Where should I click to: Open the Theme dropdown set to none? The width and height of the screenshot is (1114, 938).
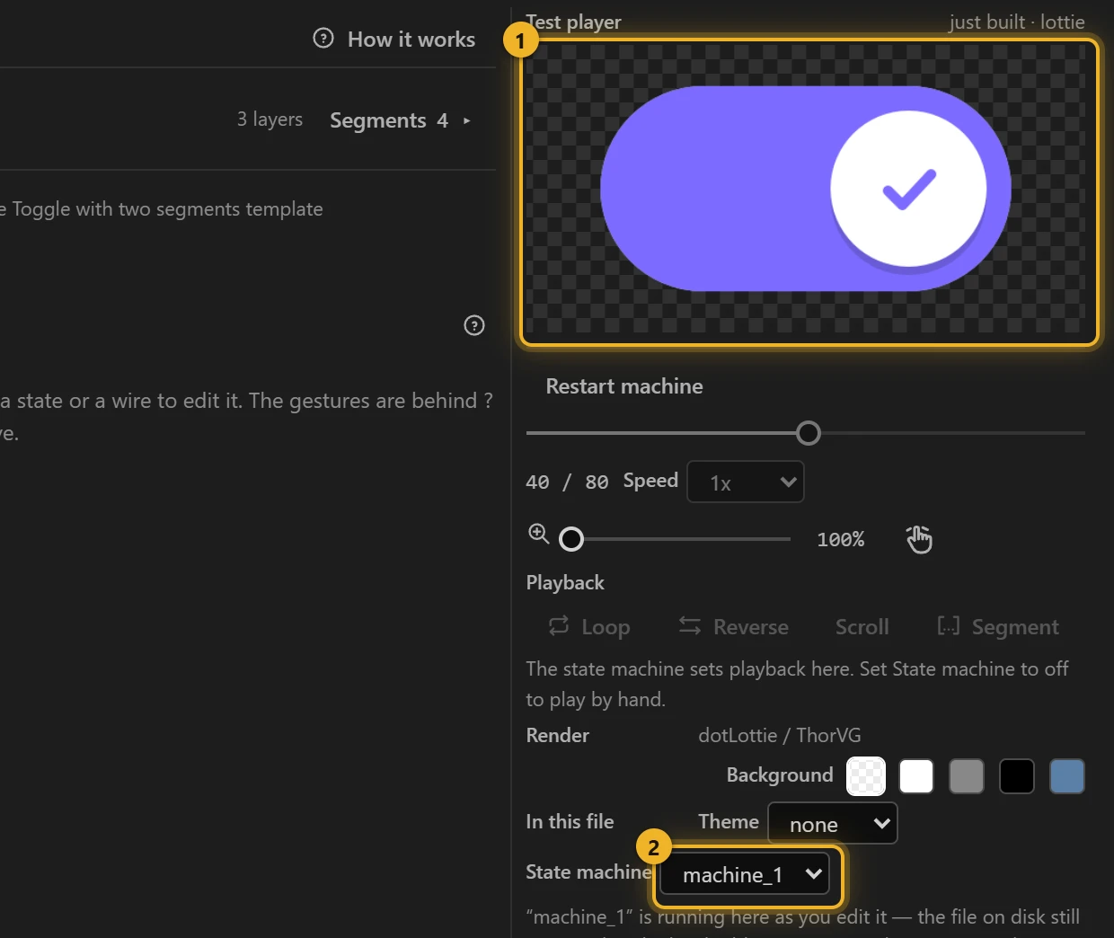click(833, 824)
